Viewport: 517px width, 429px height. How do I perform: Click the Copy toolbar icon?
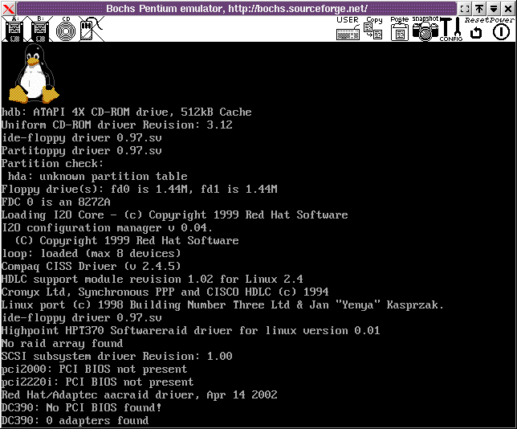click(373, 30)
